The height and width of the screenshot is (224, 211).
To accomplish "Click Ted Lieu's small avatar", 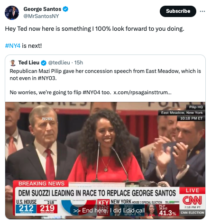I will [x=13, y=63].
